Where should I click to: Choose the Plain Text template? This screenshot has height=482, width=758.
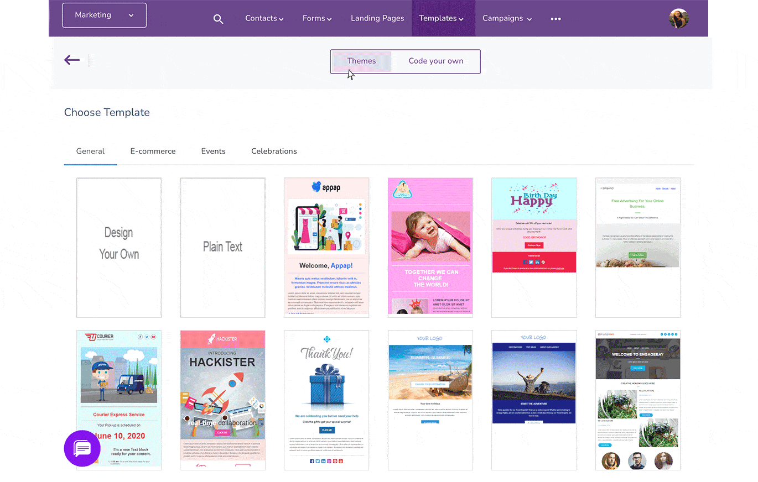click(222, 248)
